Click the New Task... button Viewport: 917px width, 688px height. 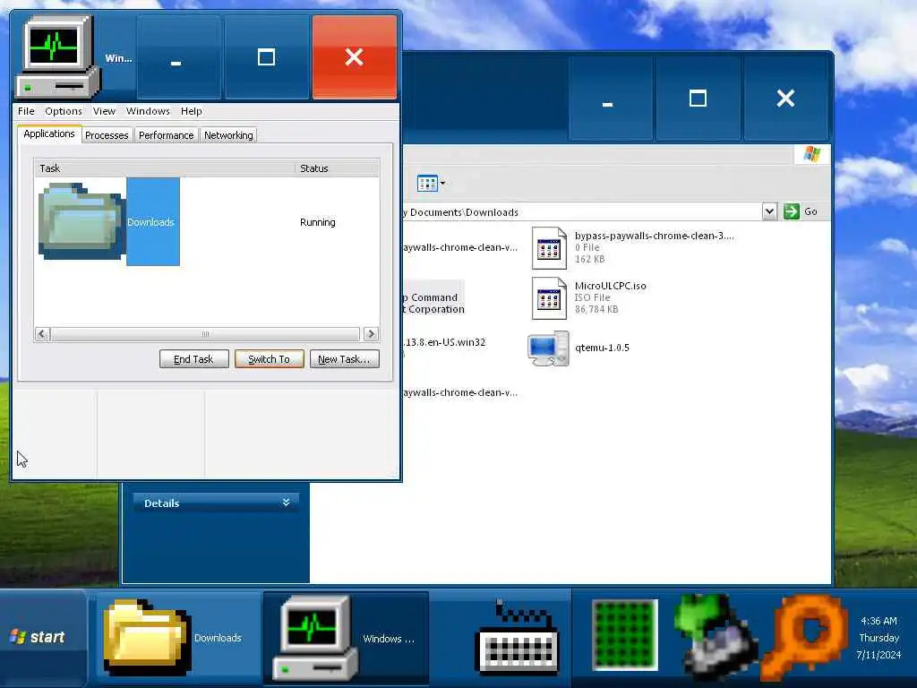345,359
